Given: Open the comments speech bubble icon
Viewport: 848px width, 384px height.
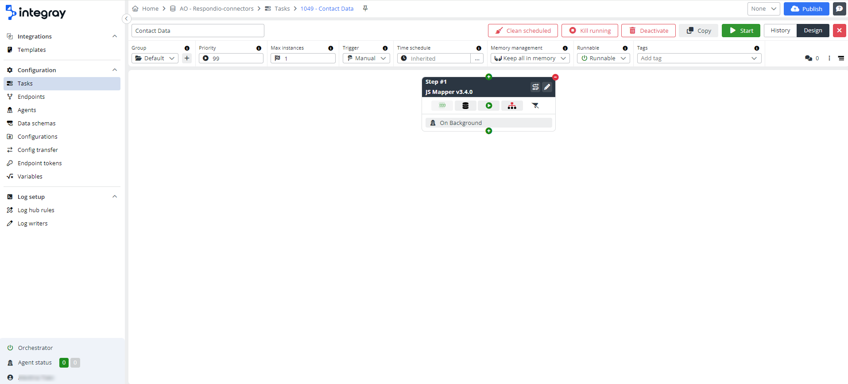Looking at the screenshot, I should (x=809, y=58).
